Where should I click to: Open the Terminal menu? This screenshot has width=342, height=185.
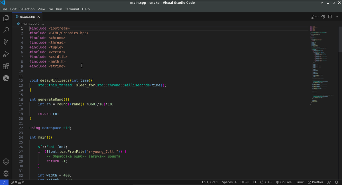tap(72, 9)
